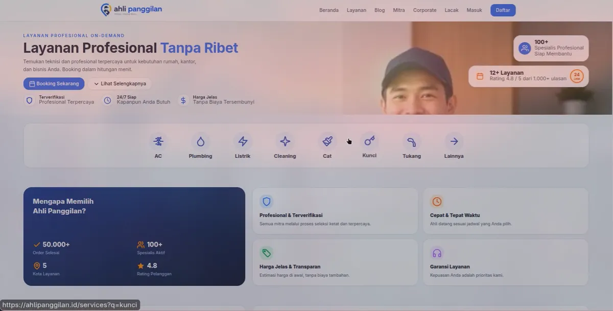
Task: Open the Kunci key icon
Action: pyautogui.click(x=369, y=140)
